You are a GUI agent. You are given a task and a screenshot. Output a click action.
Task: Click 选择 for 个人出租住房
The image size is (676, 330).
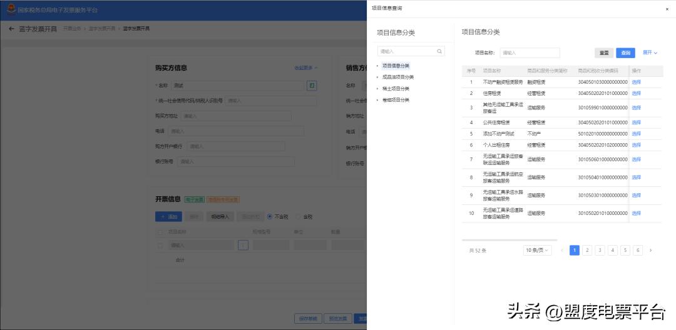637,146
